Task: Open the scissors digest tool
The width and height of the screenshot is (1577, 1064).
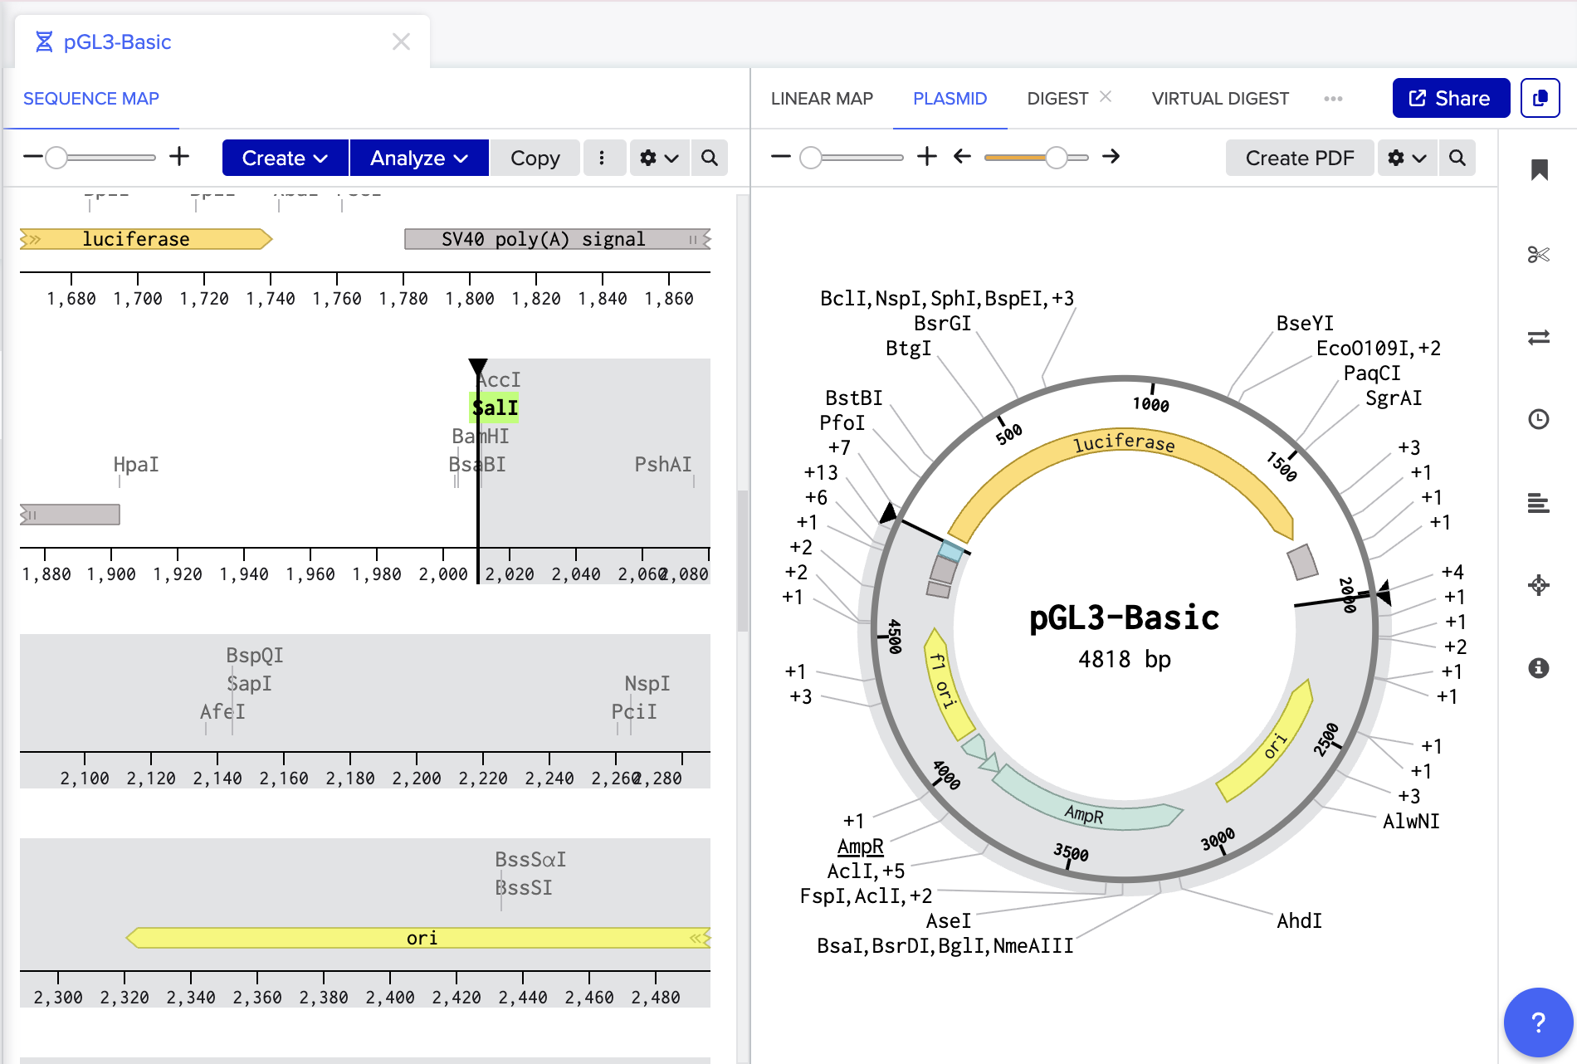Action: pyautogui.click(x=1539, y=254)
